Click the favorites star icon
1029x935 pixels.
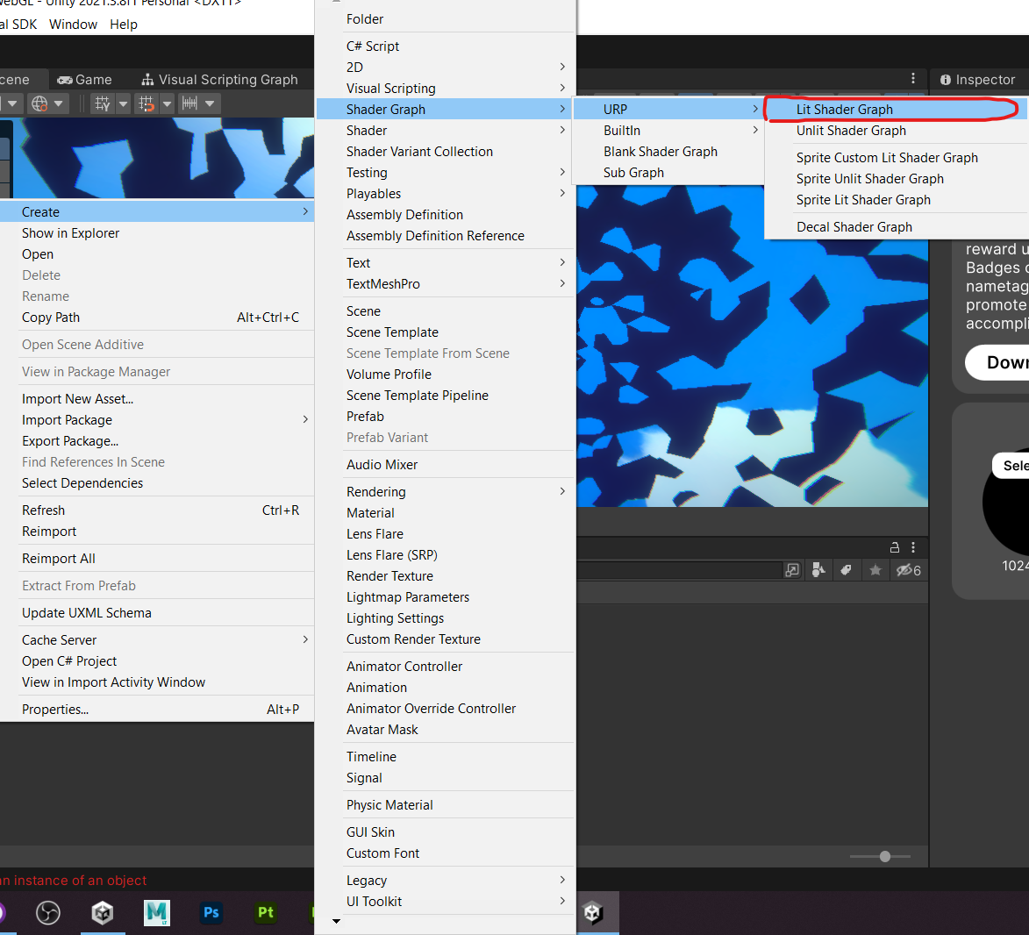point(875,570)
